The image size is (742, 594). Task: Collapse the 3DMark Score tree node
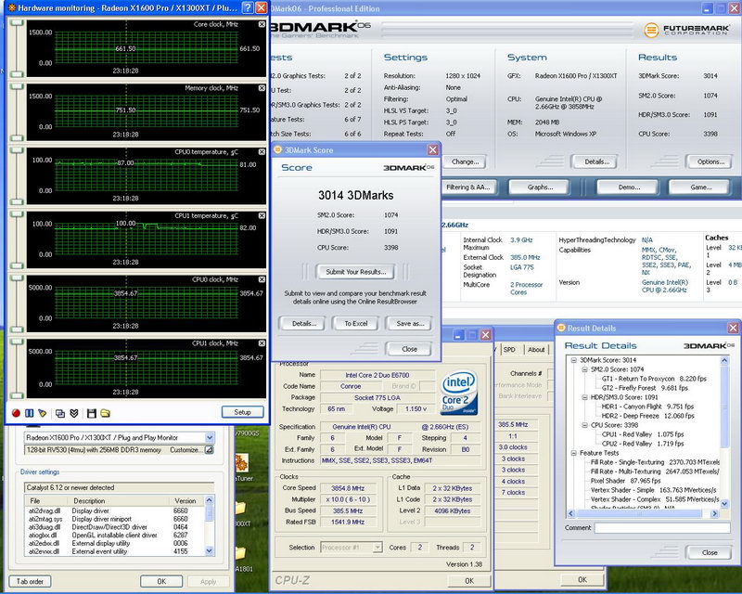pos(572,360)
